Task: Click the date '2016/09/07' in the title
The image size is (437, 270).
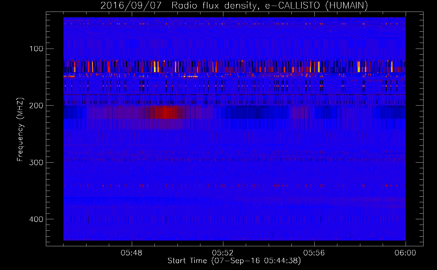Action: pos(131,5)
